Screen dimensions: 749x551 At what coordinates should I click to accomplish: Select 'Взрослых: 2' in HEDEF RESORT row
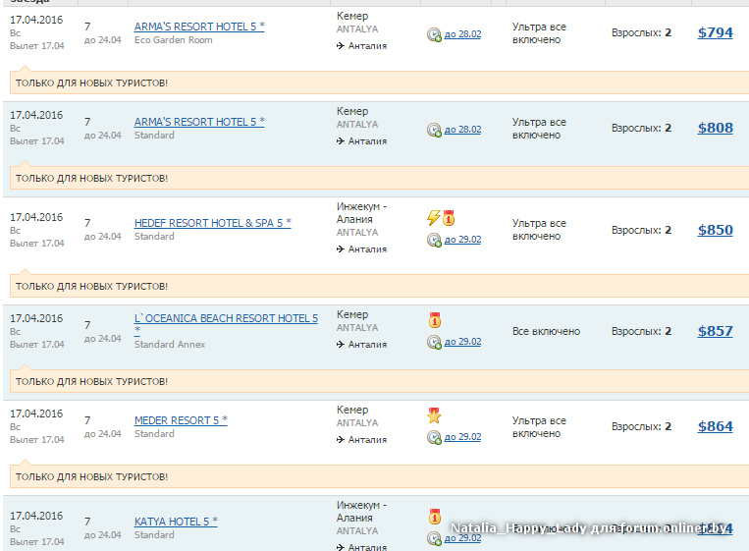pyautogui.click(x=641, y=230)
